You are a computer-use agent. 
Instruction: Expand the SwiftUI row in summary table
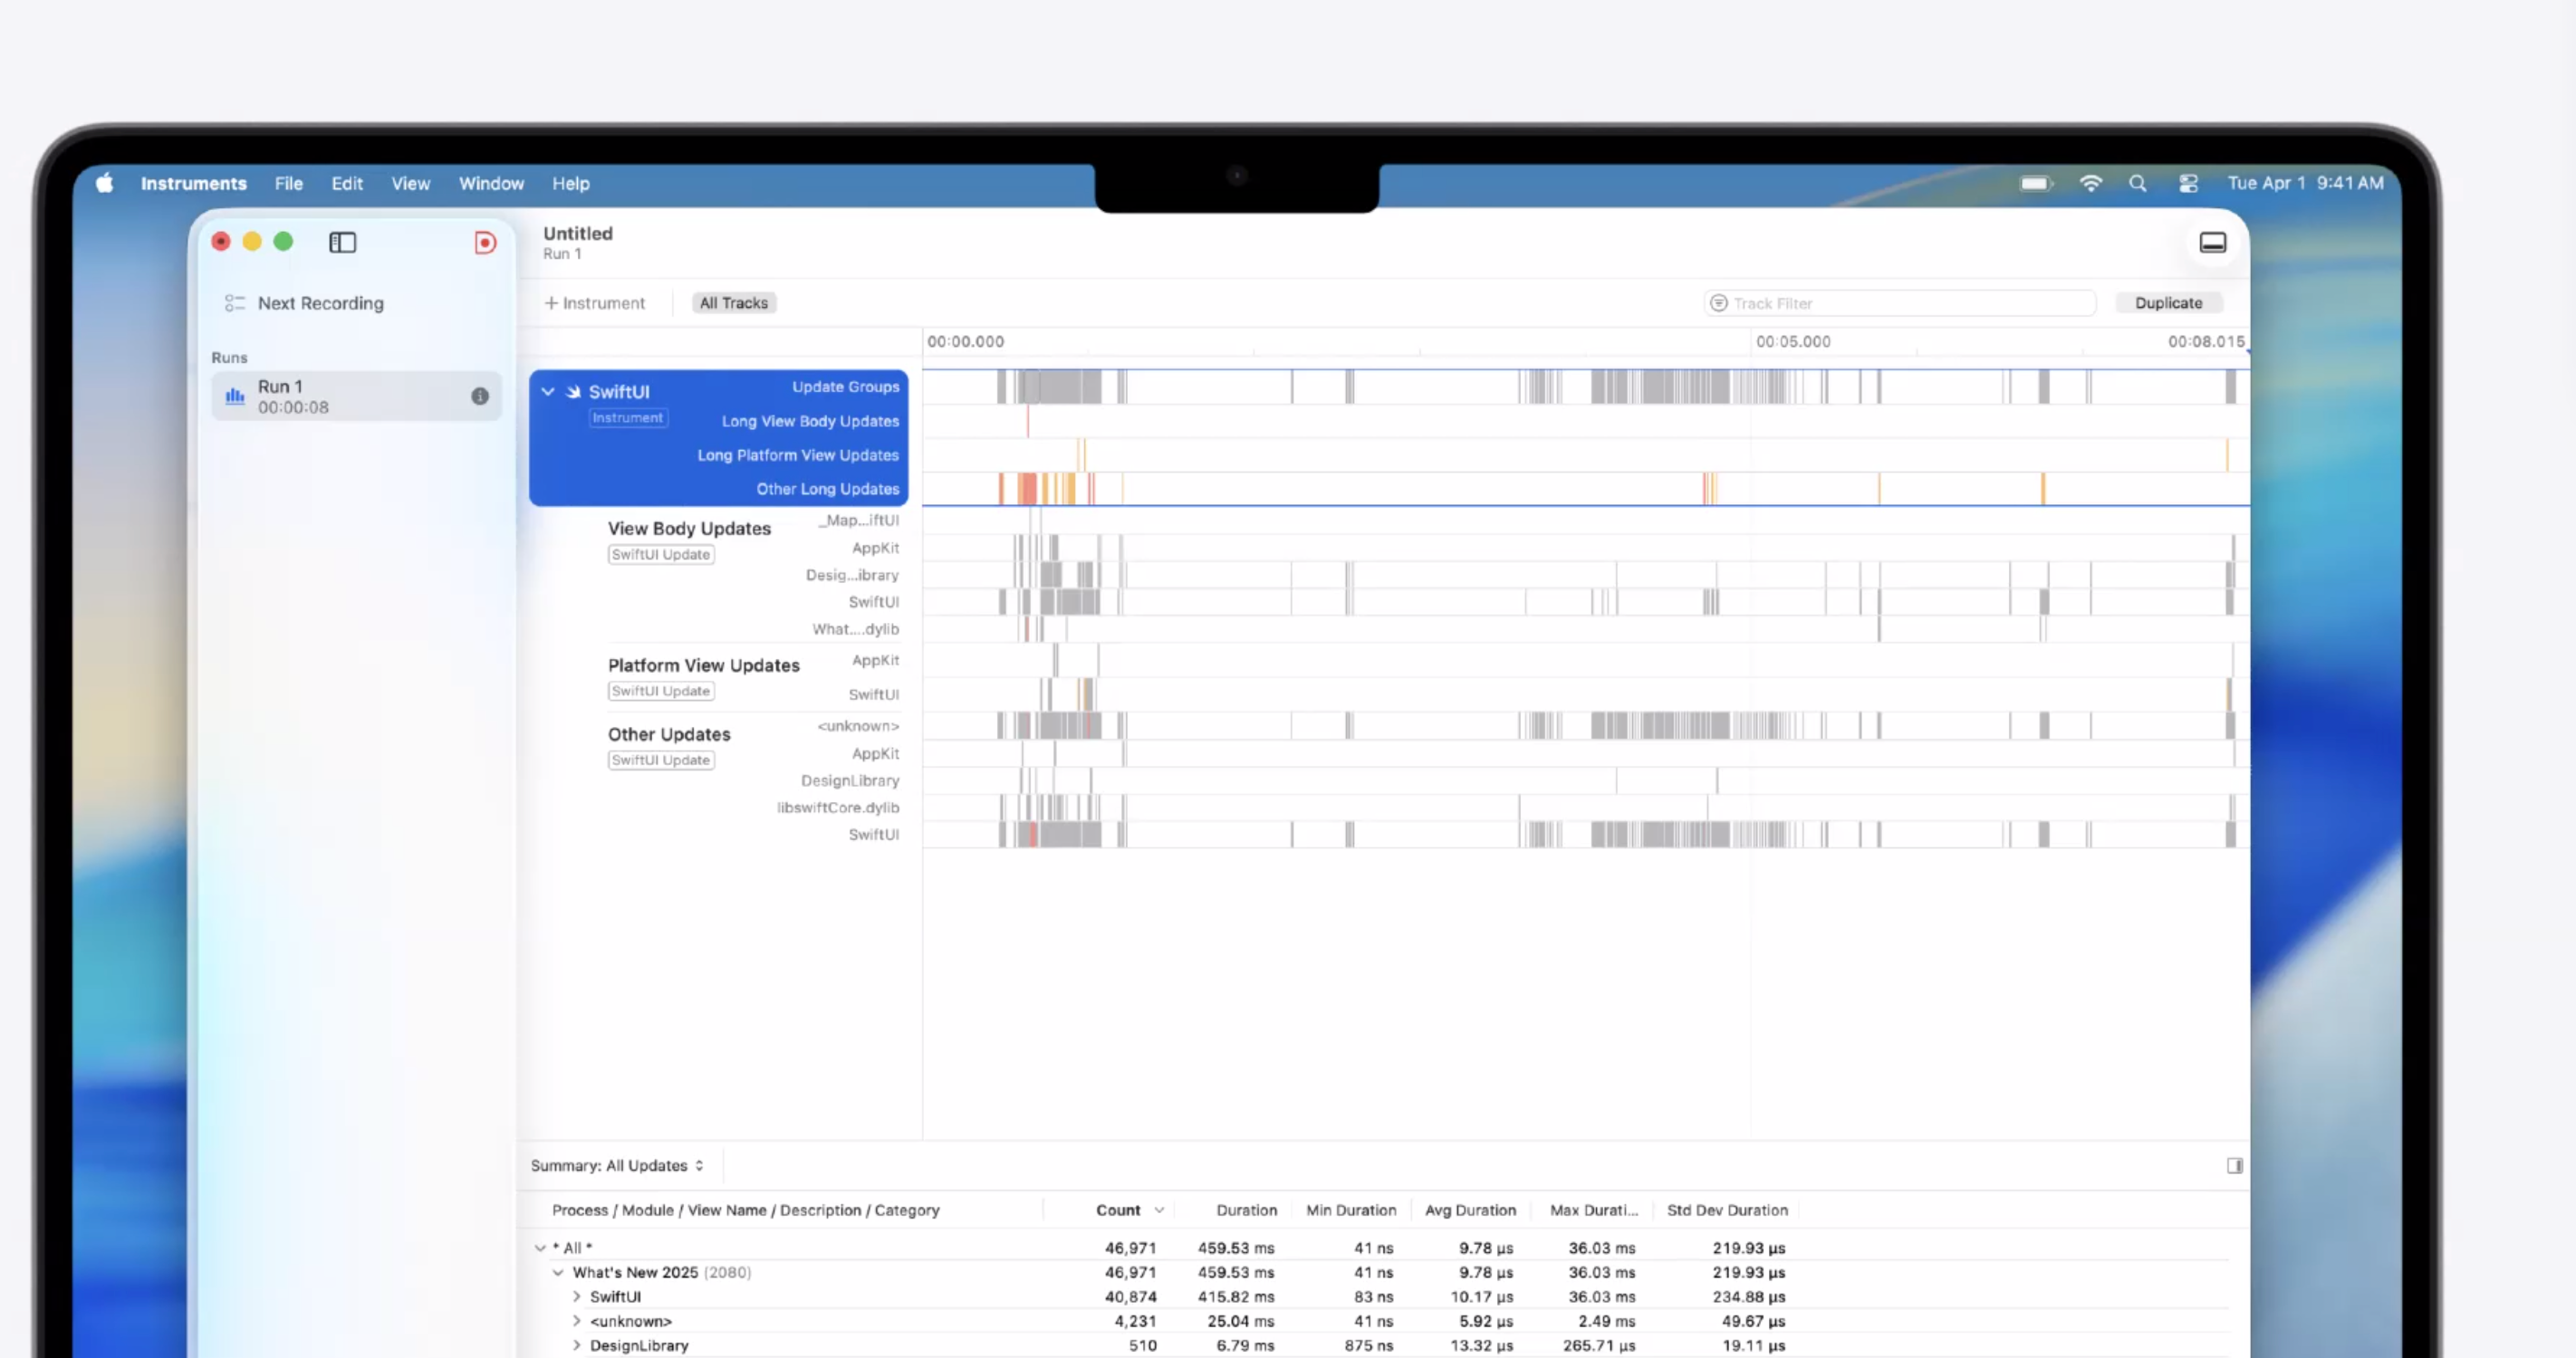click(x=576, y=1297)
